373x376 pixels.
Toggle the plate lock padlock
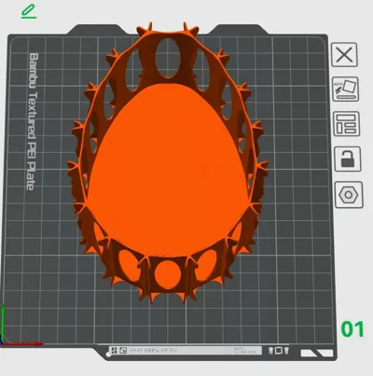(348, 159)
